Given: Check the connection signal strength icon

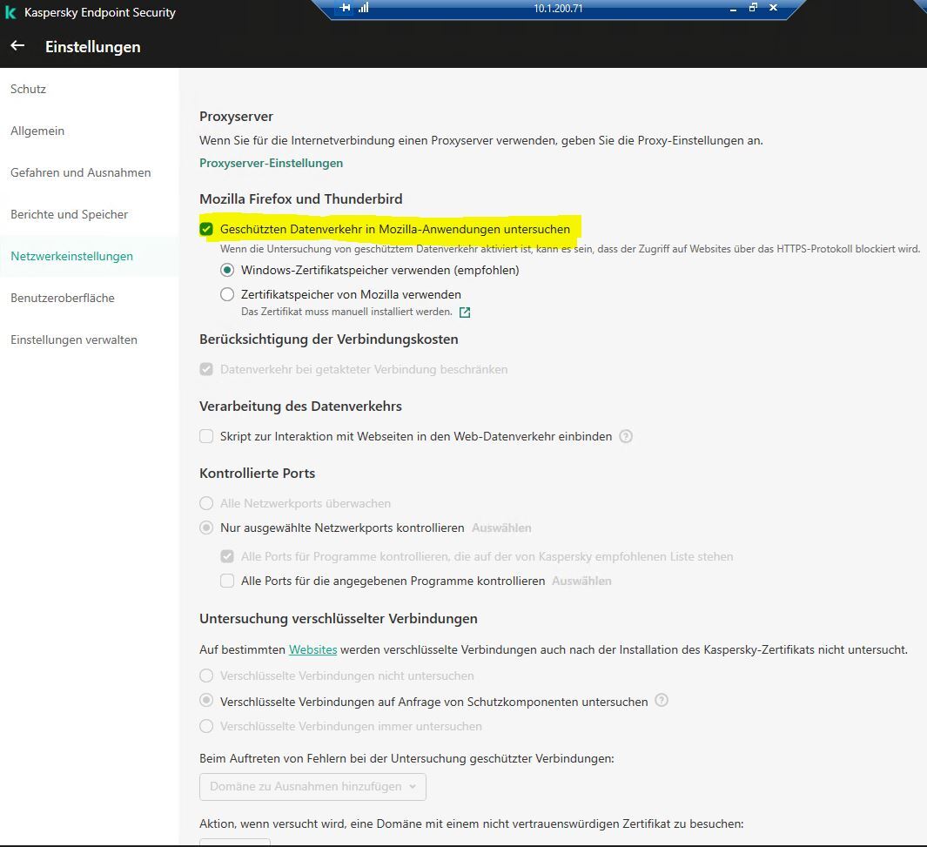Looking at the screenshot, I should [x=364, y=8].
